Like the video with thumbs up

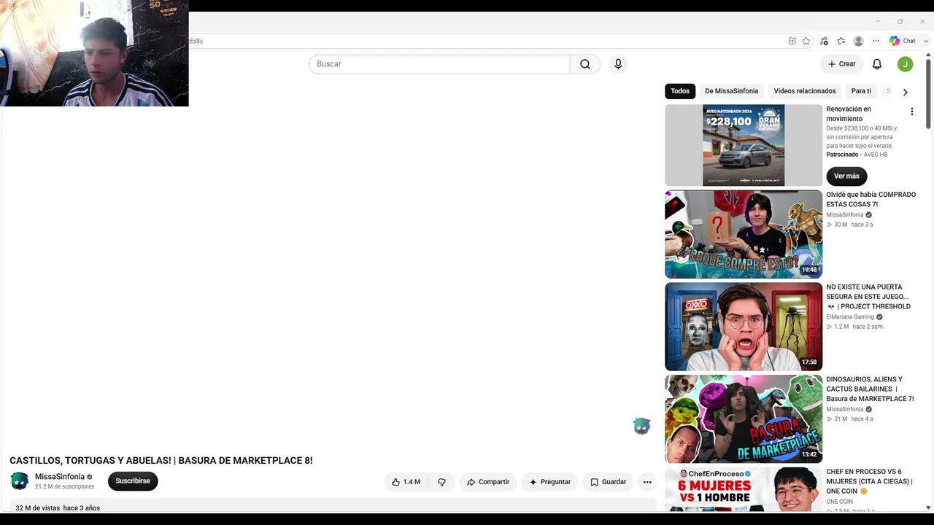pos(406,482)
